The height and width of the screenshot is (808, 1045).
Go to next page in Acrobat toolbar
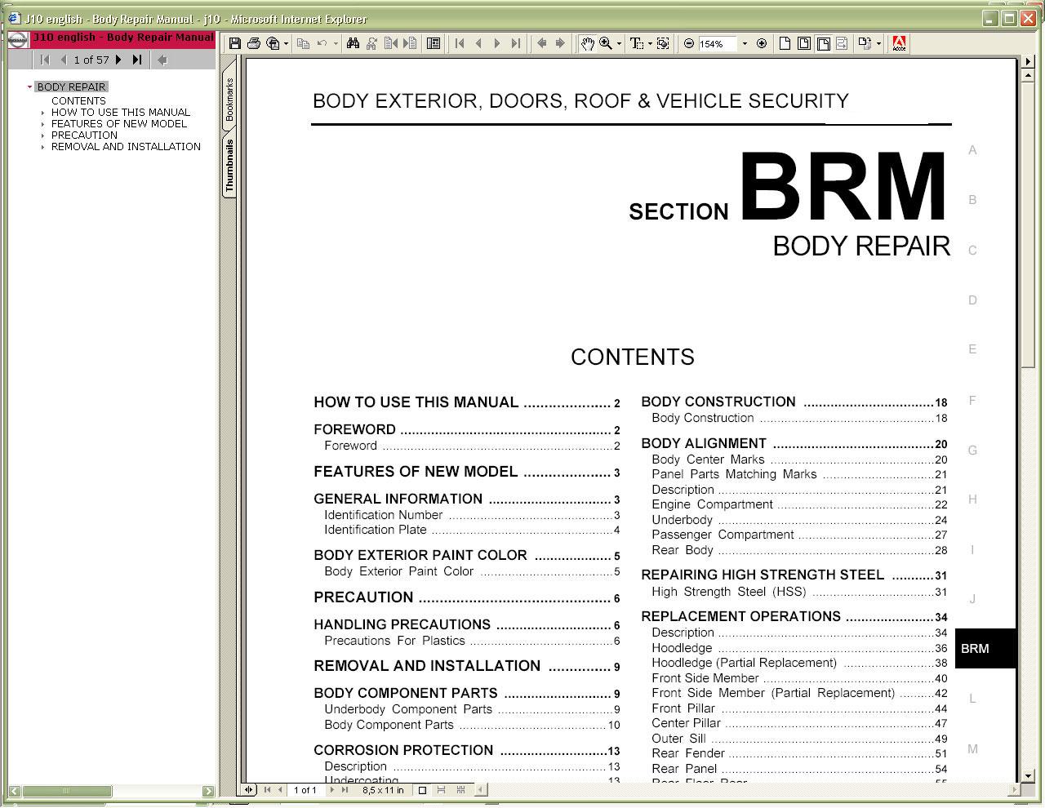[x=497, y=43]
